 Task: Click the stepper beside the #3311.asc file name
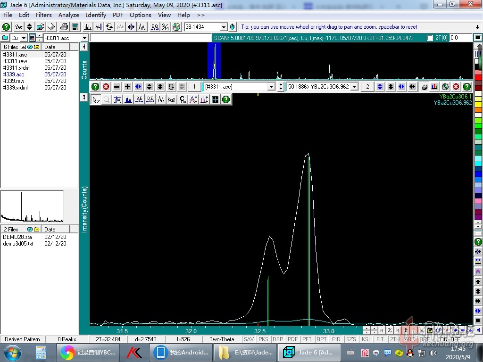[40, 38]
